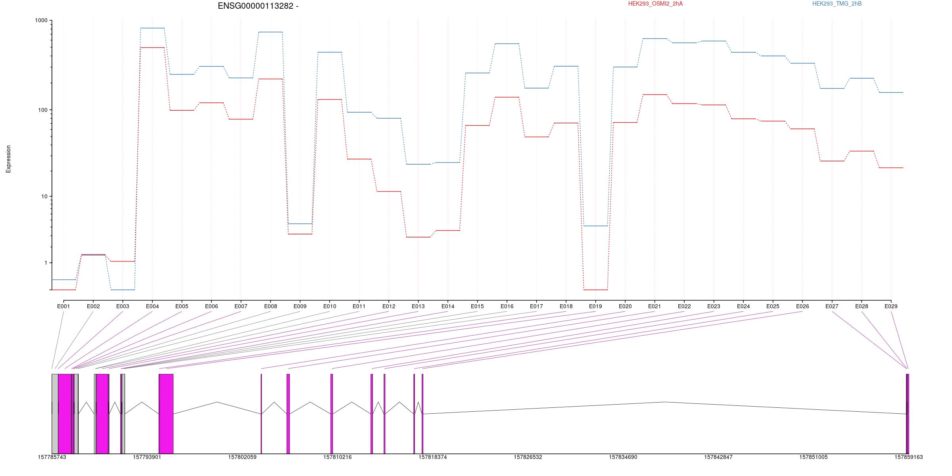Click exon label E001
Screen dimensions: 952x476
coord(63,306)
